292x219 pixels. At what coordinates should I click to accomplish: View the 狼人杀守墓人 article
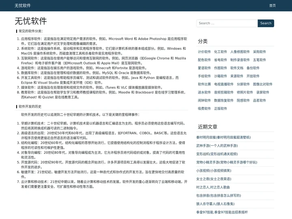pos(215,204)
